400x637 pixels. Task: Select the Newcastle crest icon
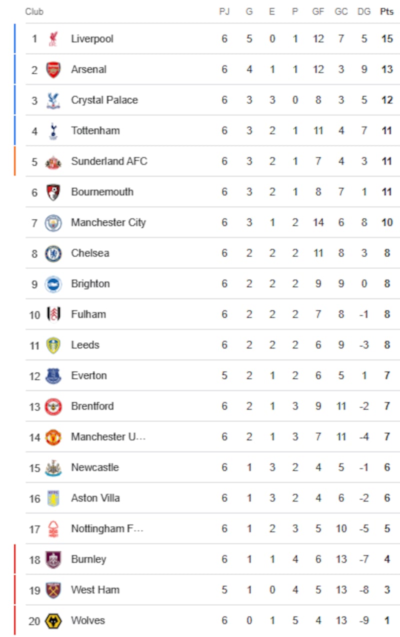(x=53, y=467)
